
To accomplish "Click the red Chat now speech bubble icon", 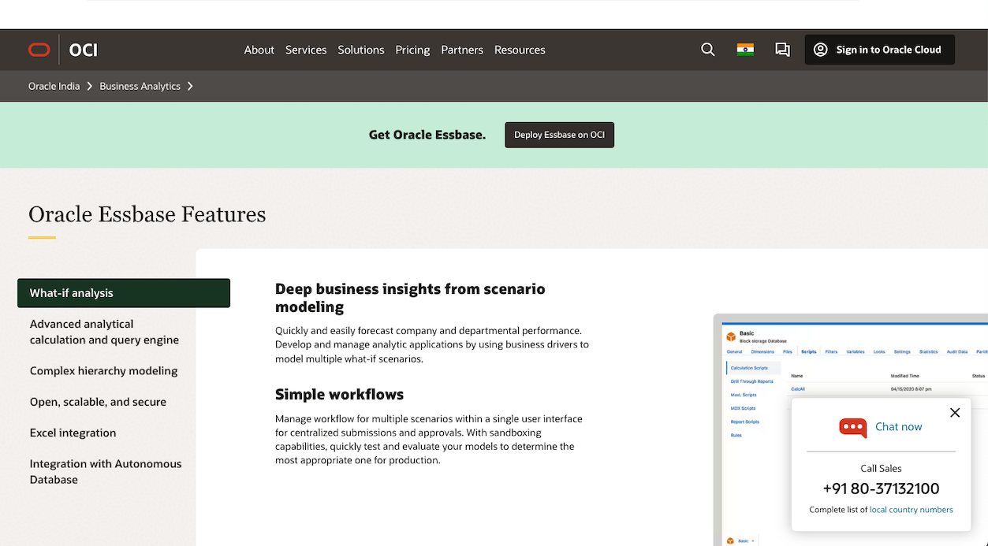I will pyautogui.click(x=852, y=427).
